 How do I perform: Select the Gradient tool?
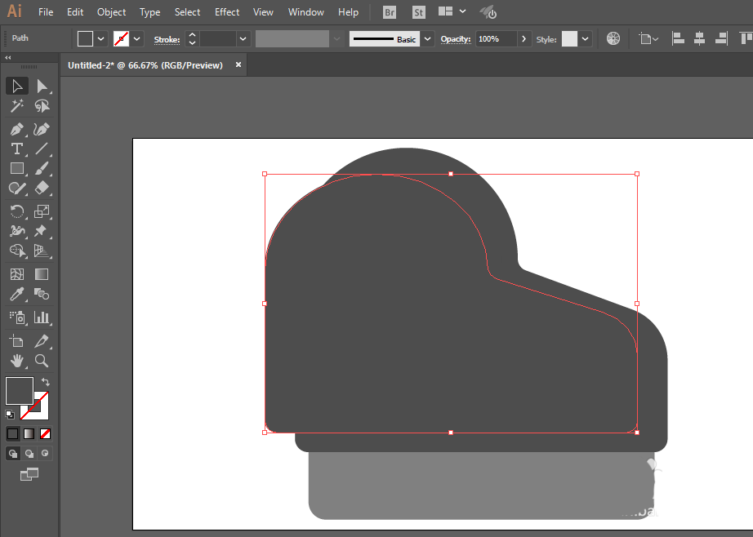click(42, 274)
